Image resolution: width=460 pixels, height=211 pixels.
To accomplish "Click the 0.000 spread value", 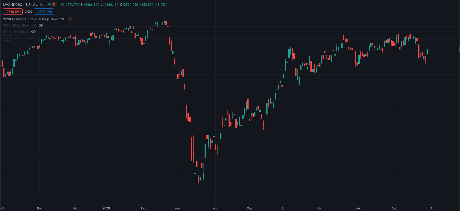I will coord(28,12).
